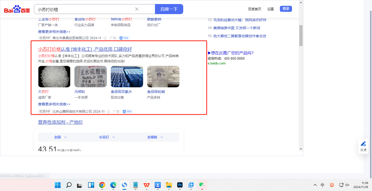Open the 营养性添加剂 - 产地价 link
This screenshot has height=191, width=372.
(x=61, y=122)
